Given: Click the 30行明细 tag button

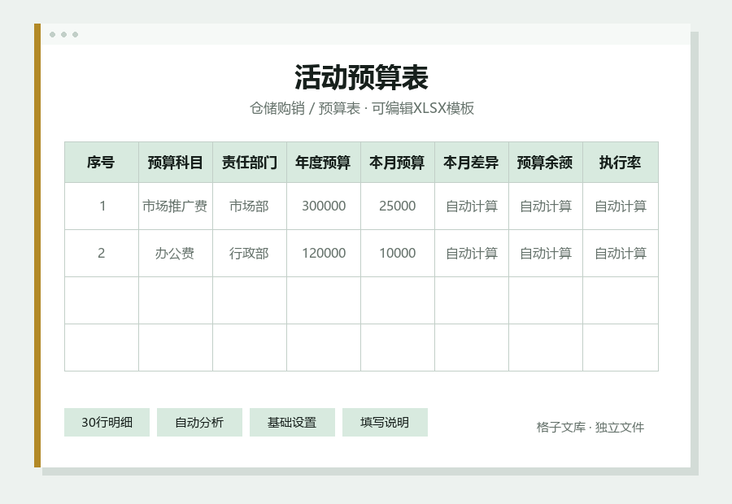Looking at the screenshot, I should (107, 423).
